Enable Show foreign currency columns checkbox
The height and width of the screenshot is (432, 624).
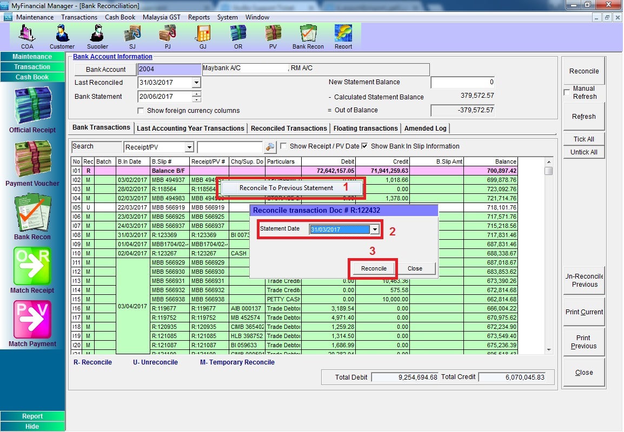click(x=141, y=111)
